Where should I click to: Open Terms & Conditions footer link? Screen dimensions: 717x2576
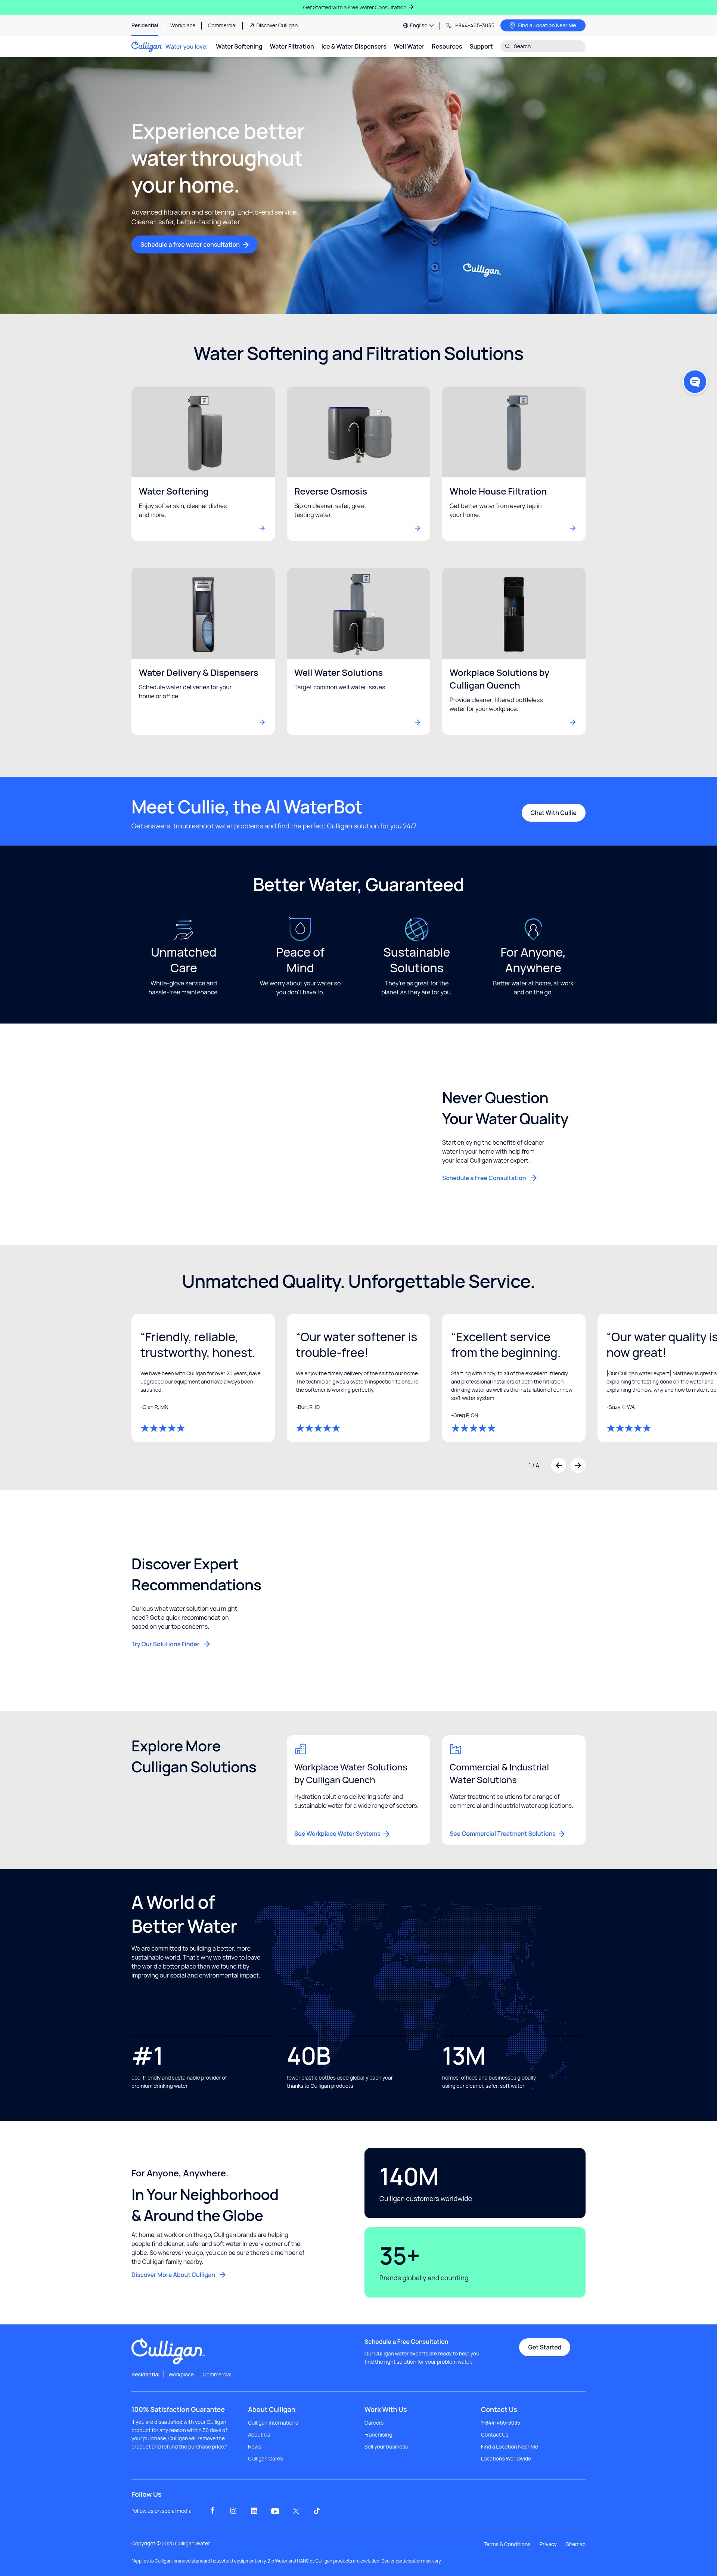507,2544
